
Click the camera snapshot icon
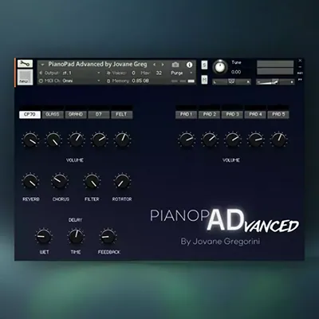pos(175,65)
